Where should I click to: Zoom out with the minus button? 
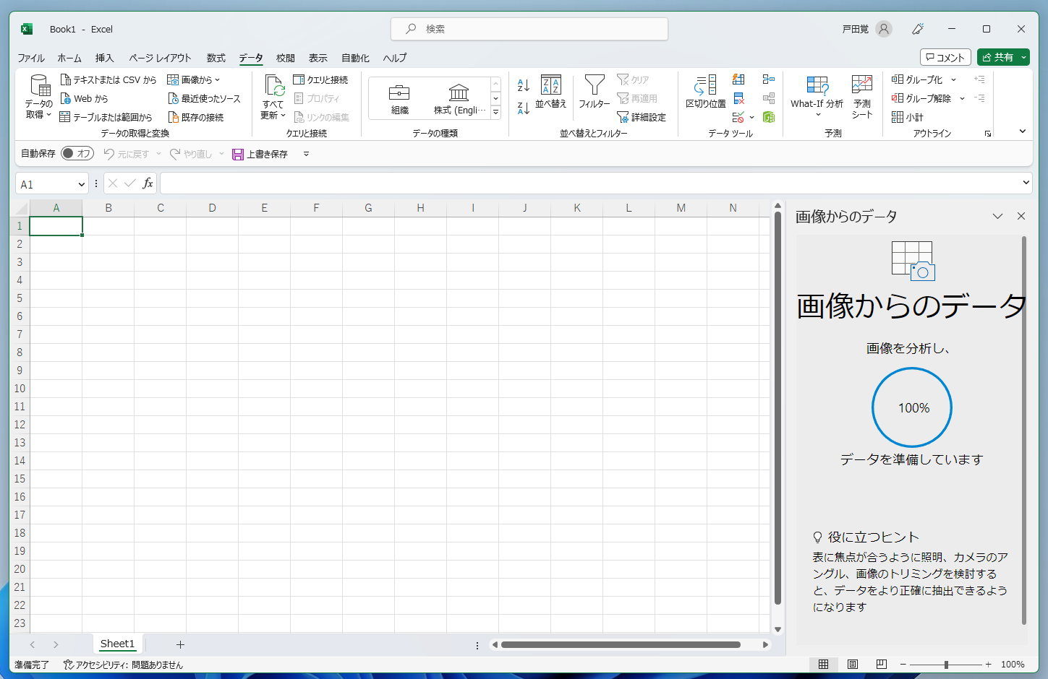click(903, 665)
